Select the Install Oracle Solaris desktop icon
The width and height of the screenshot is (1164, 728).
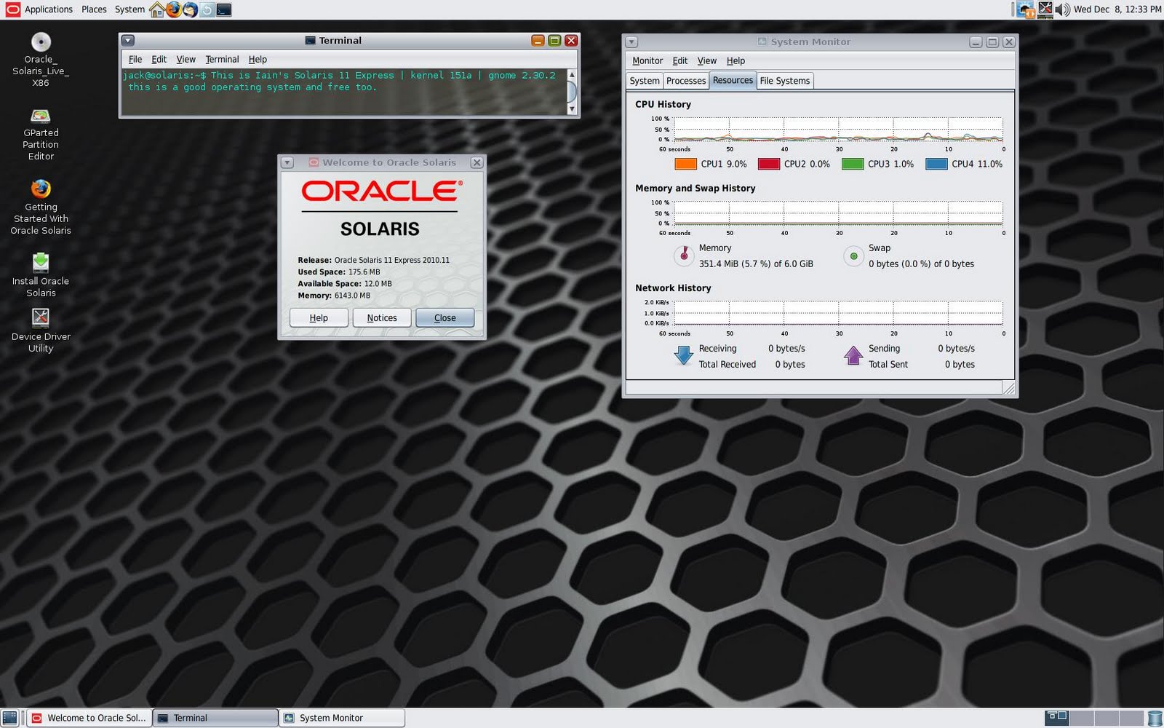click(41, 274)
